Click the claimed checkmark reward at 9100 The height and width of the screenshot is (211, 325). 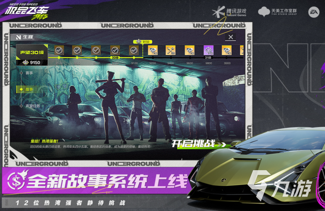coord(134,50)
